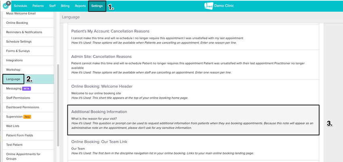Viewport: 343px width, 162px height.
Task: Click the Demo Clinic title
Action: 224,6
